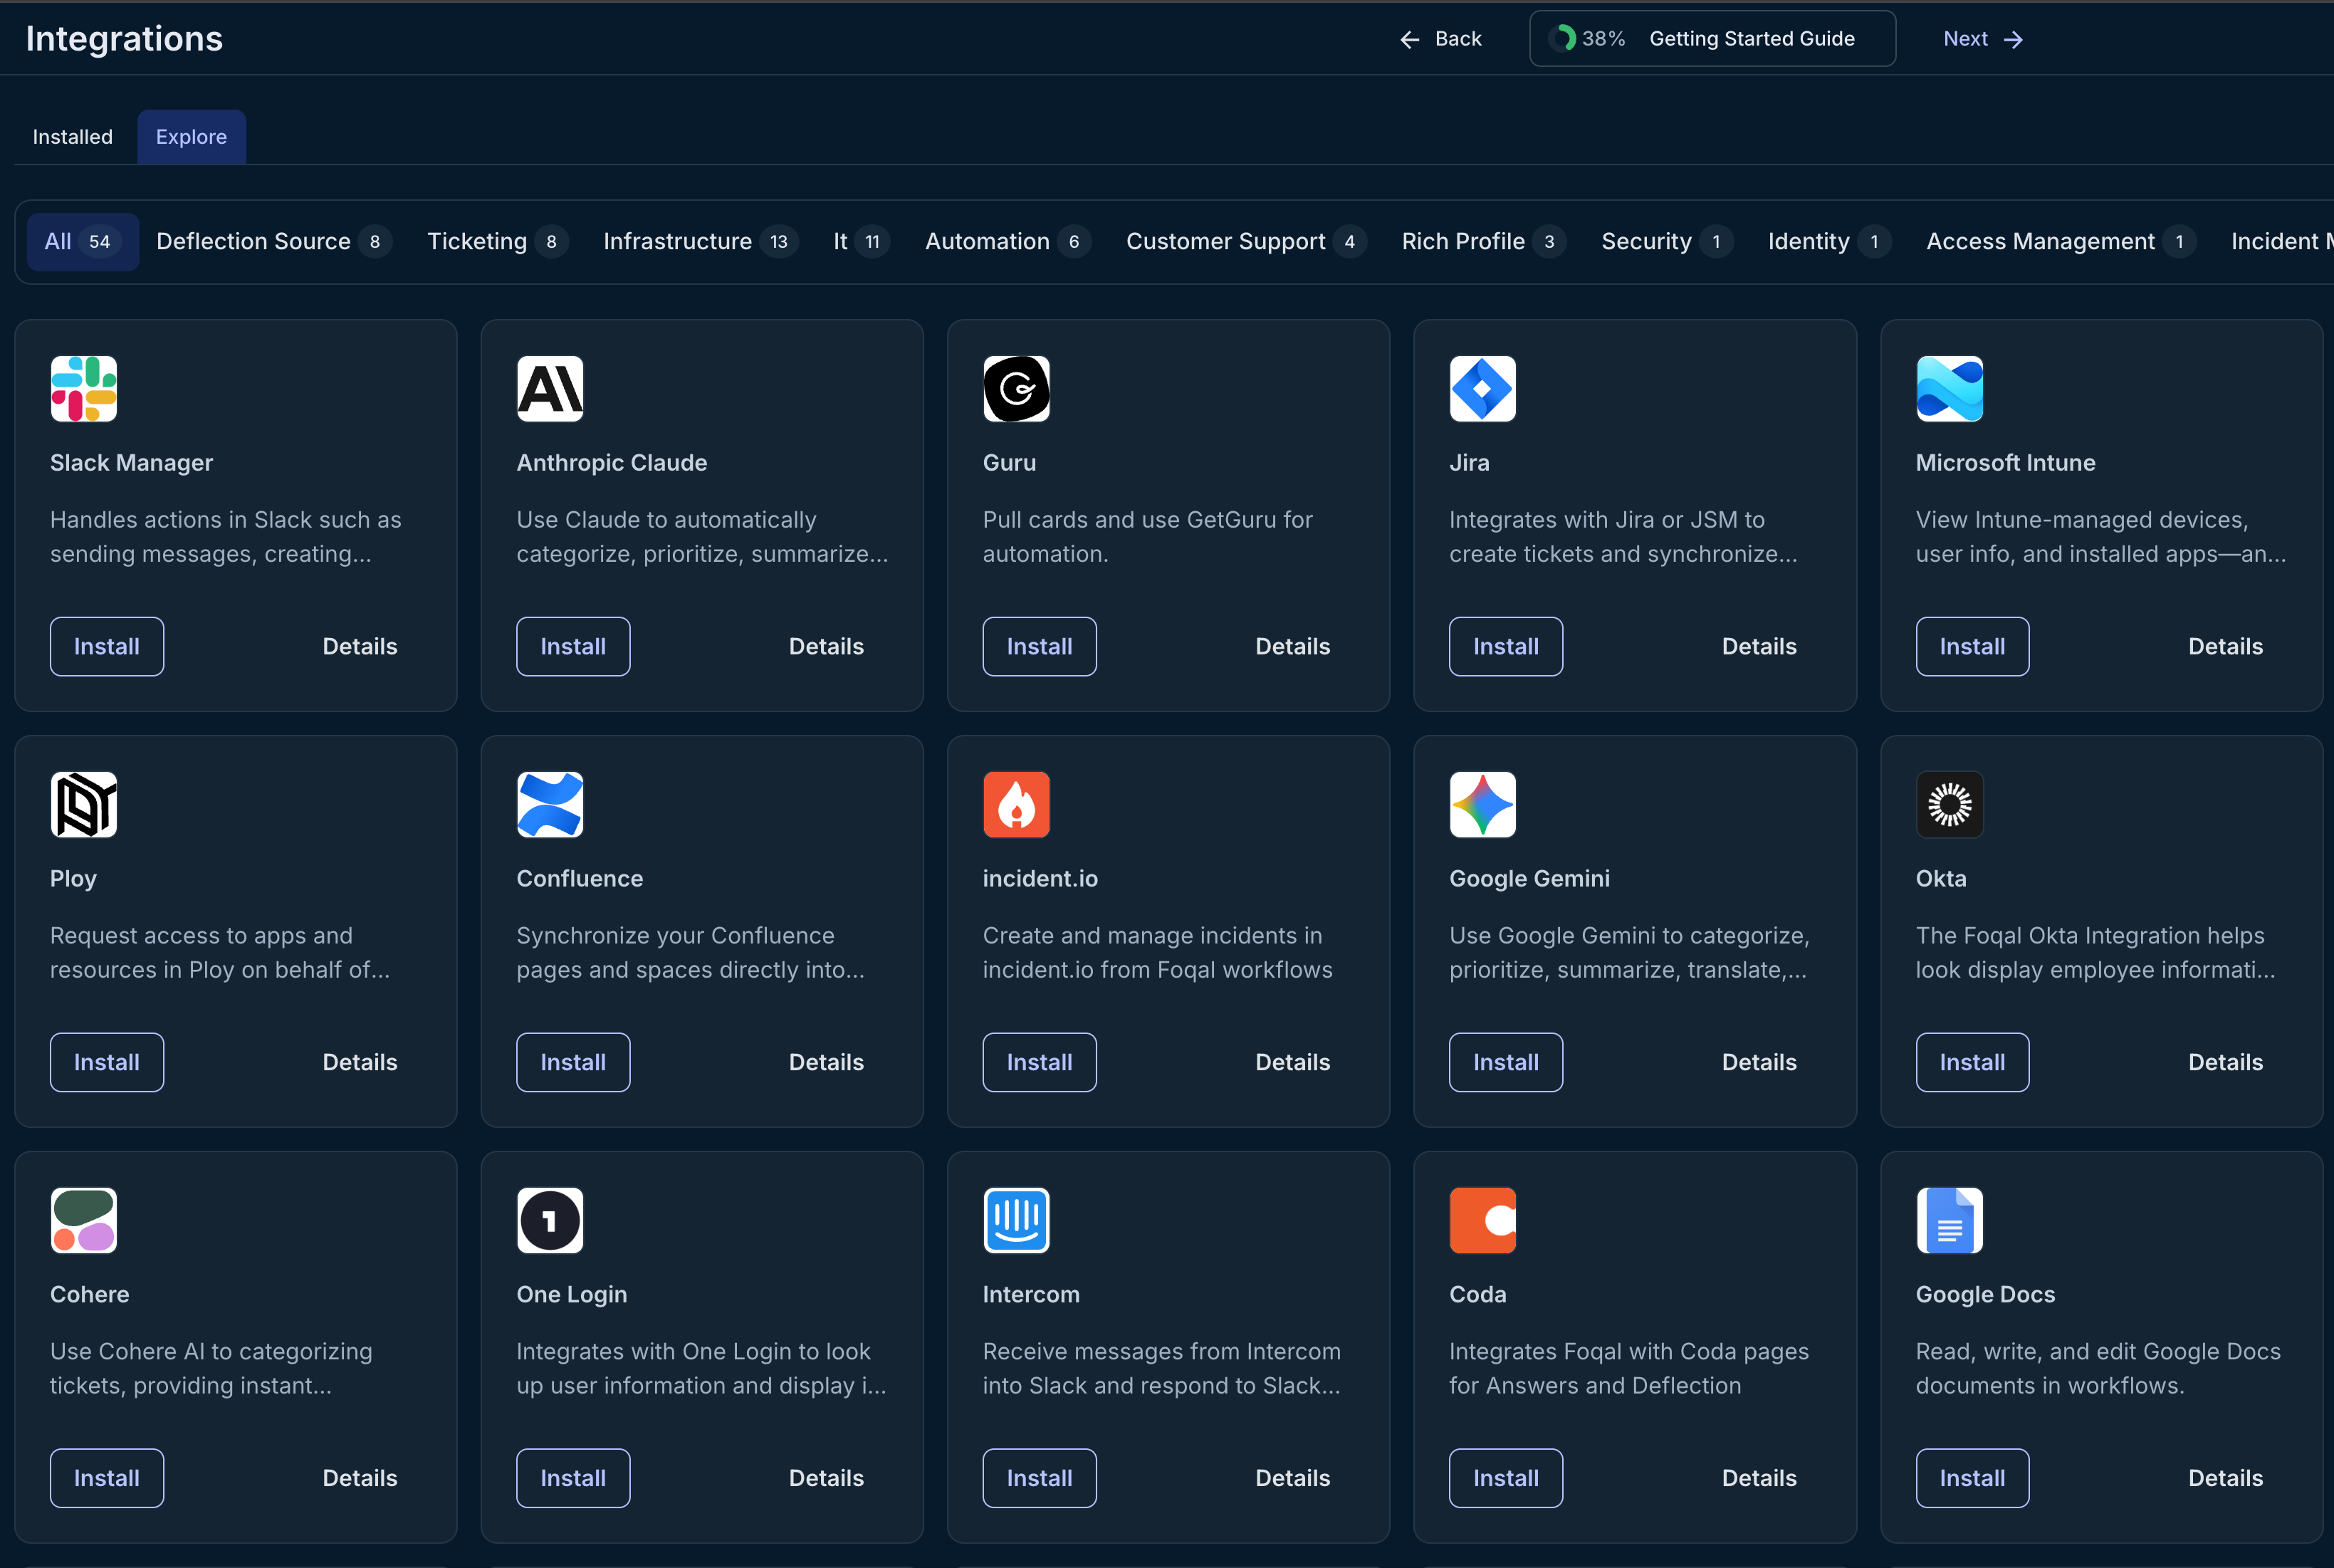Install the Anthropic Claude integration
The image size is (2334, 1568).
click(x=573, y=647)
